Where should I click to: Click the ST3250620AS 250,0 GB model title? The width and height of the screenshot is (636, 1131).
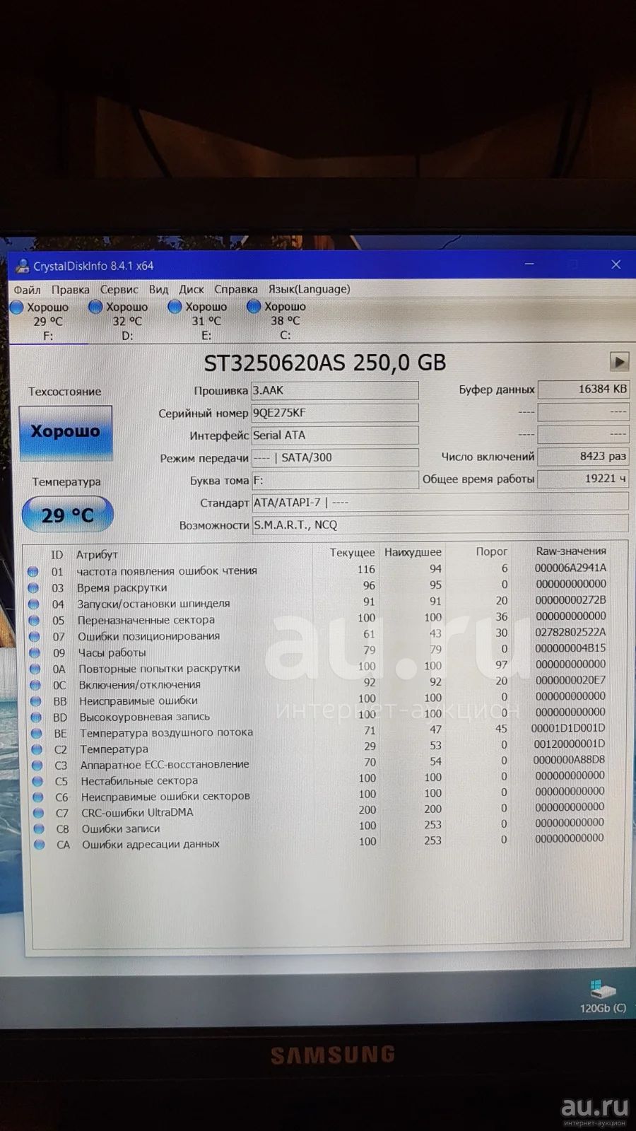325,363
